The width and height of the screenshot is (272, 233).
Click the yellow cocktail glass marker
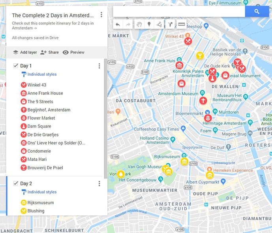click(x=200, y=56)
